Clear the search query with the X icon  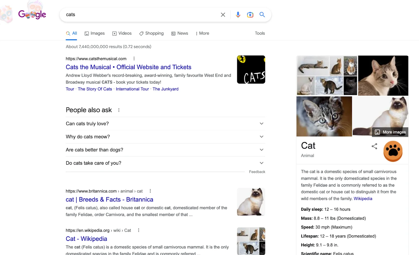pyautogui.click(x=223, y=15)
